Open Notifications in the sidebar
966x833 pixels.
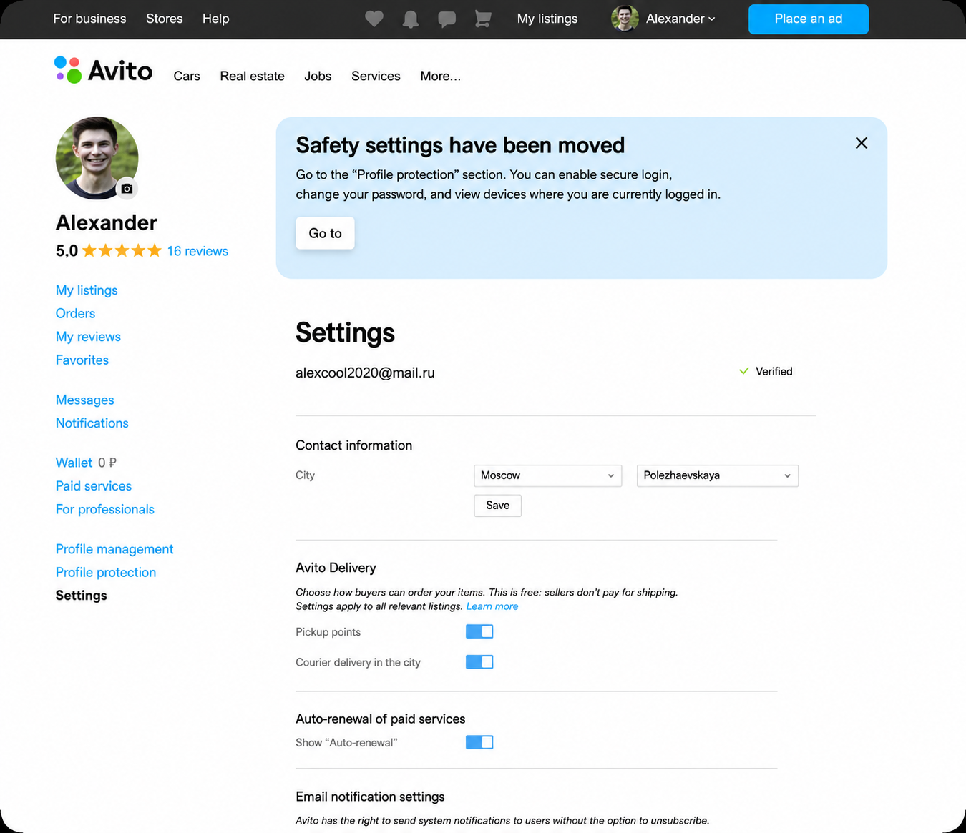point(92,423)
